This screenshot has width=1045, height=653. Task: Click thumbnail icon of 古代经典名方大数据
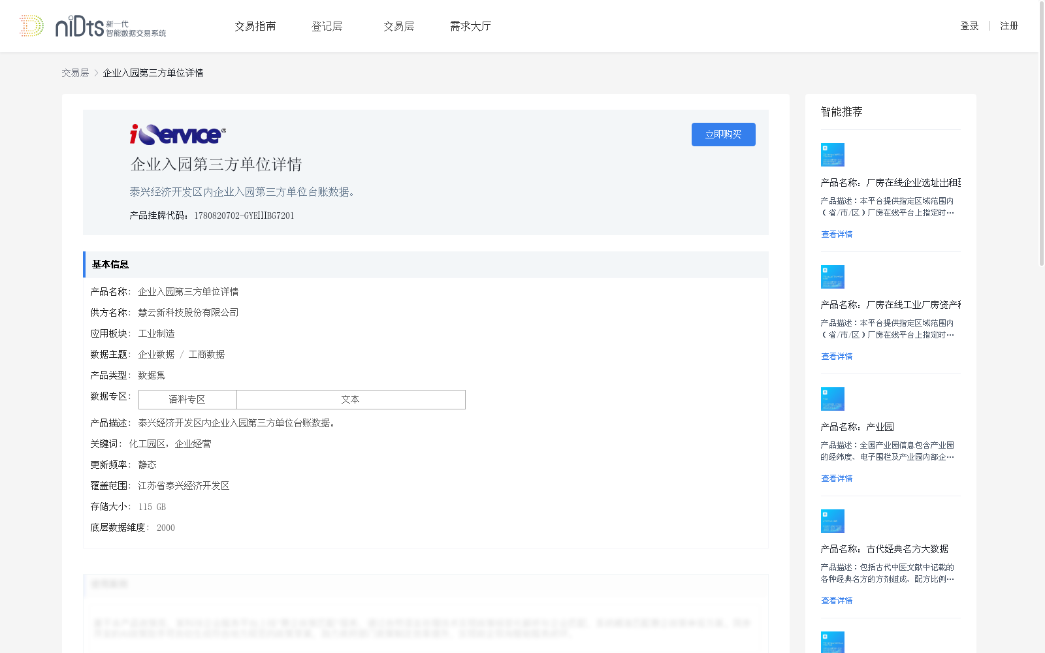[833, 521]
